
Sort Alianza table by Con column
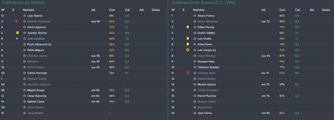coord(112,10)
